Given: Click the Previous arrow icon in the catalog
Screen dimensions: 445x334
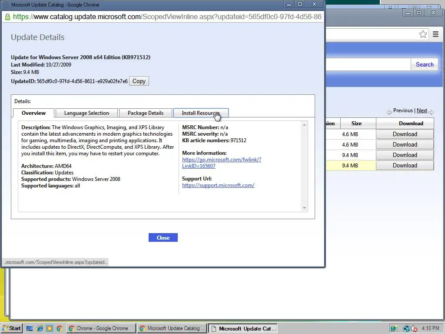Looking at the screenshot, I should click(389, 113).
